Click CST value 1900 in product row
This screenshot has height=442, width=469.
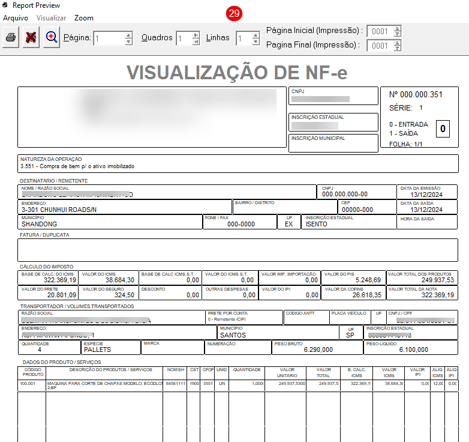(194, 383)
